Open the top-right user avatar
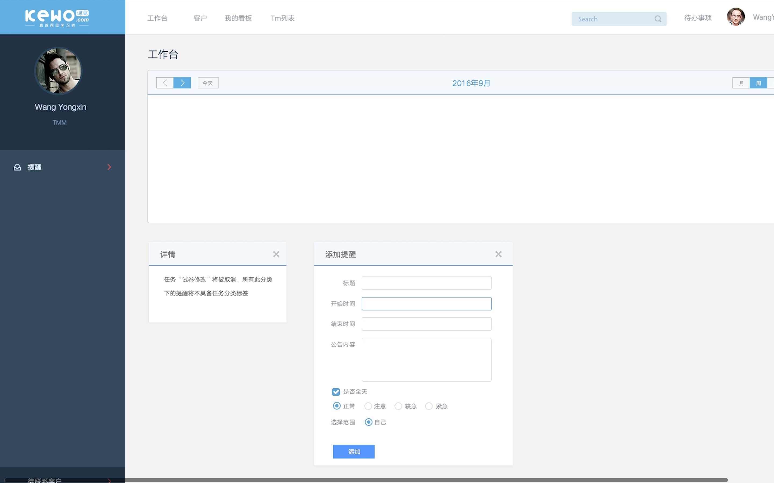Image resolution: width=774 pixels, height=483 pixels. pyautogui.click(x=735, y=17)
